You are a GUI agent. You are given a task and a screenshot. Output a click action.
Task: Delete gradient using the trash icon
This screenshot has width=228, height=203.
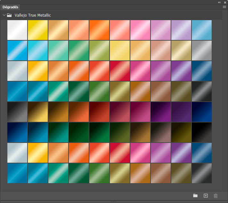coord(216,196)
